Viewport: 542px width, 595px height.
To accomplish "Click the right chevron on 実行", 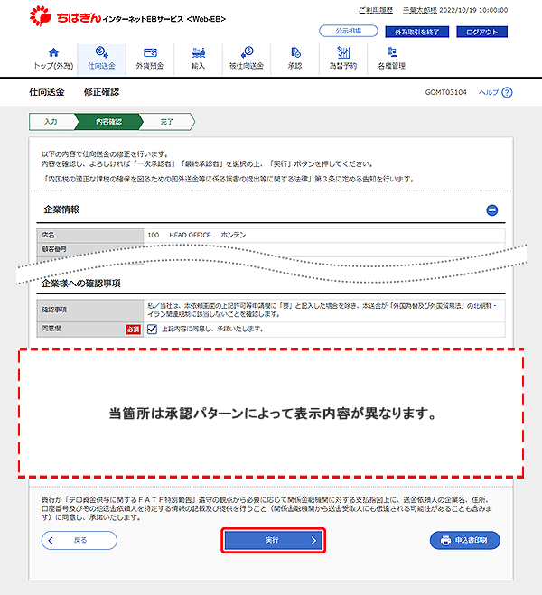I will [313, 540].
